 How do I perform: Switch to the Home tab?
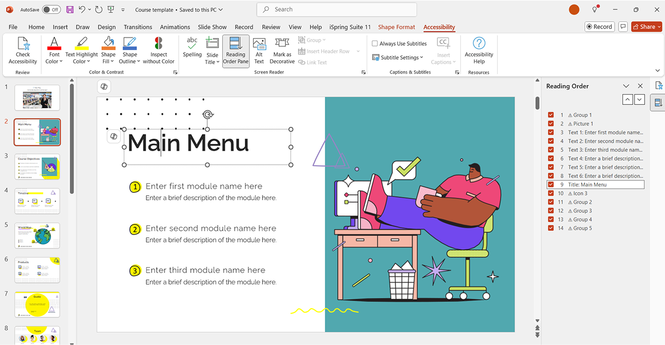click(x=36, y=27)
